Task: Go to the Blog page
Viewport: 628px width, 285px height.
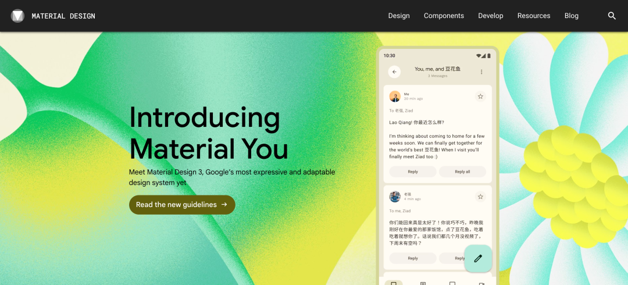Action: 572,16
